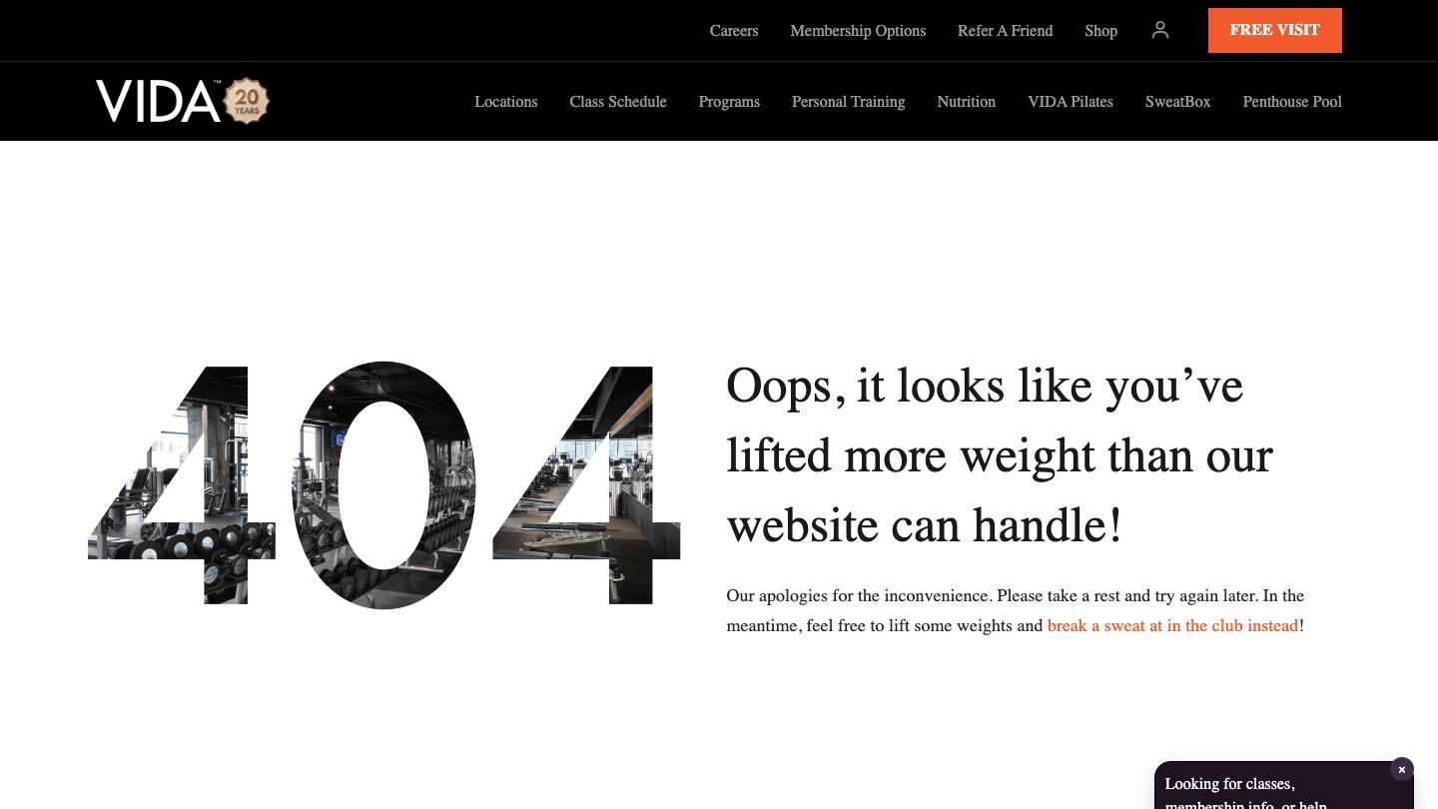Click the chat popup message box

1268,792
